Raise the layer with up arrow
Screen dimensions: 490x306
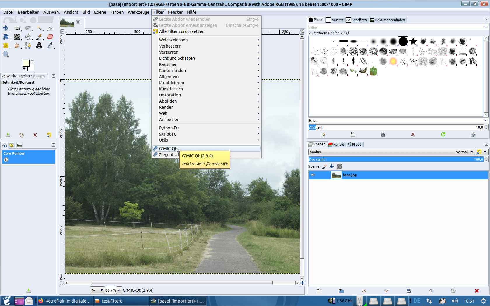click(x=364, y=291)
